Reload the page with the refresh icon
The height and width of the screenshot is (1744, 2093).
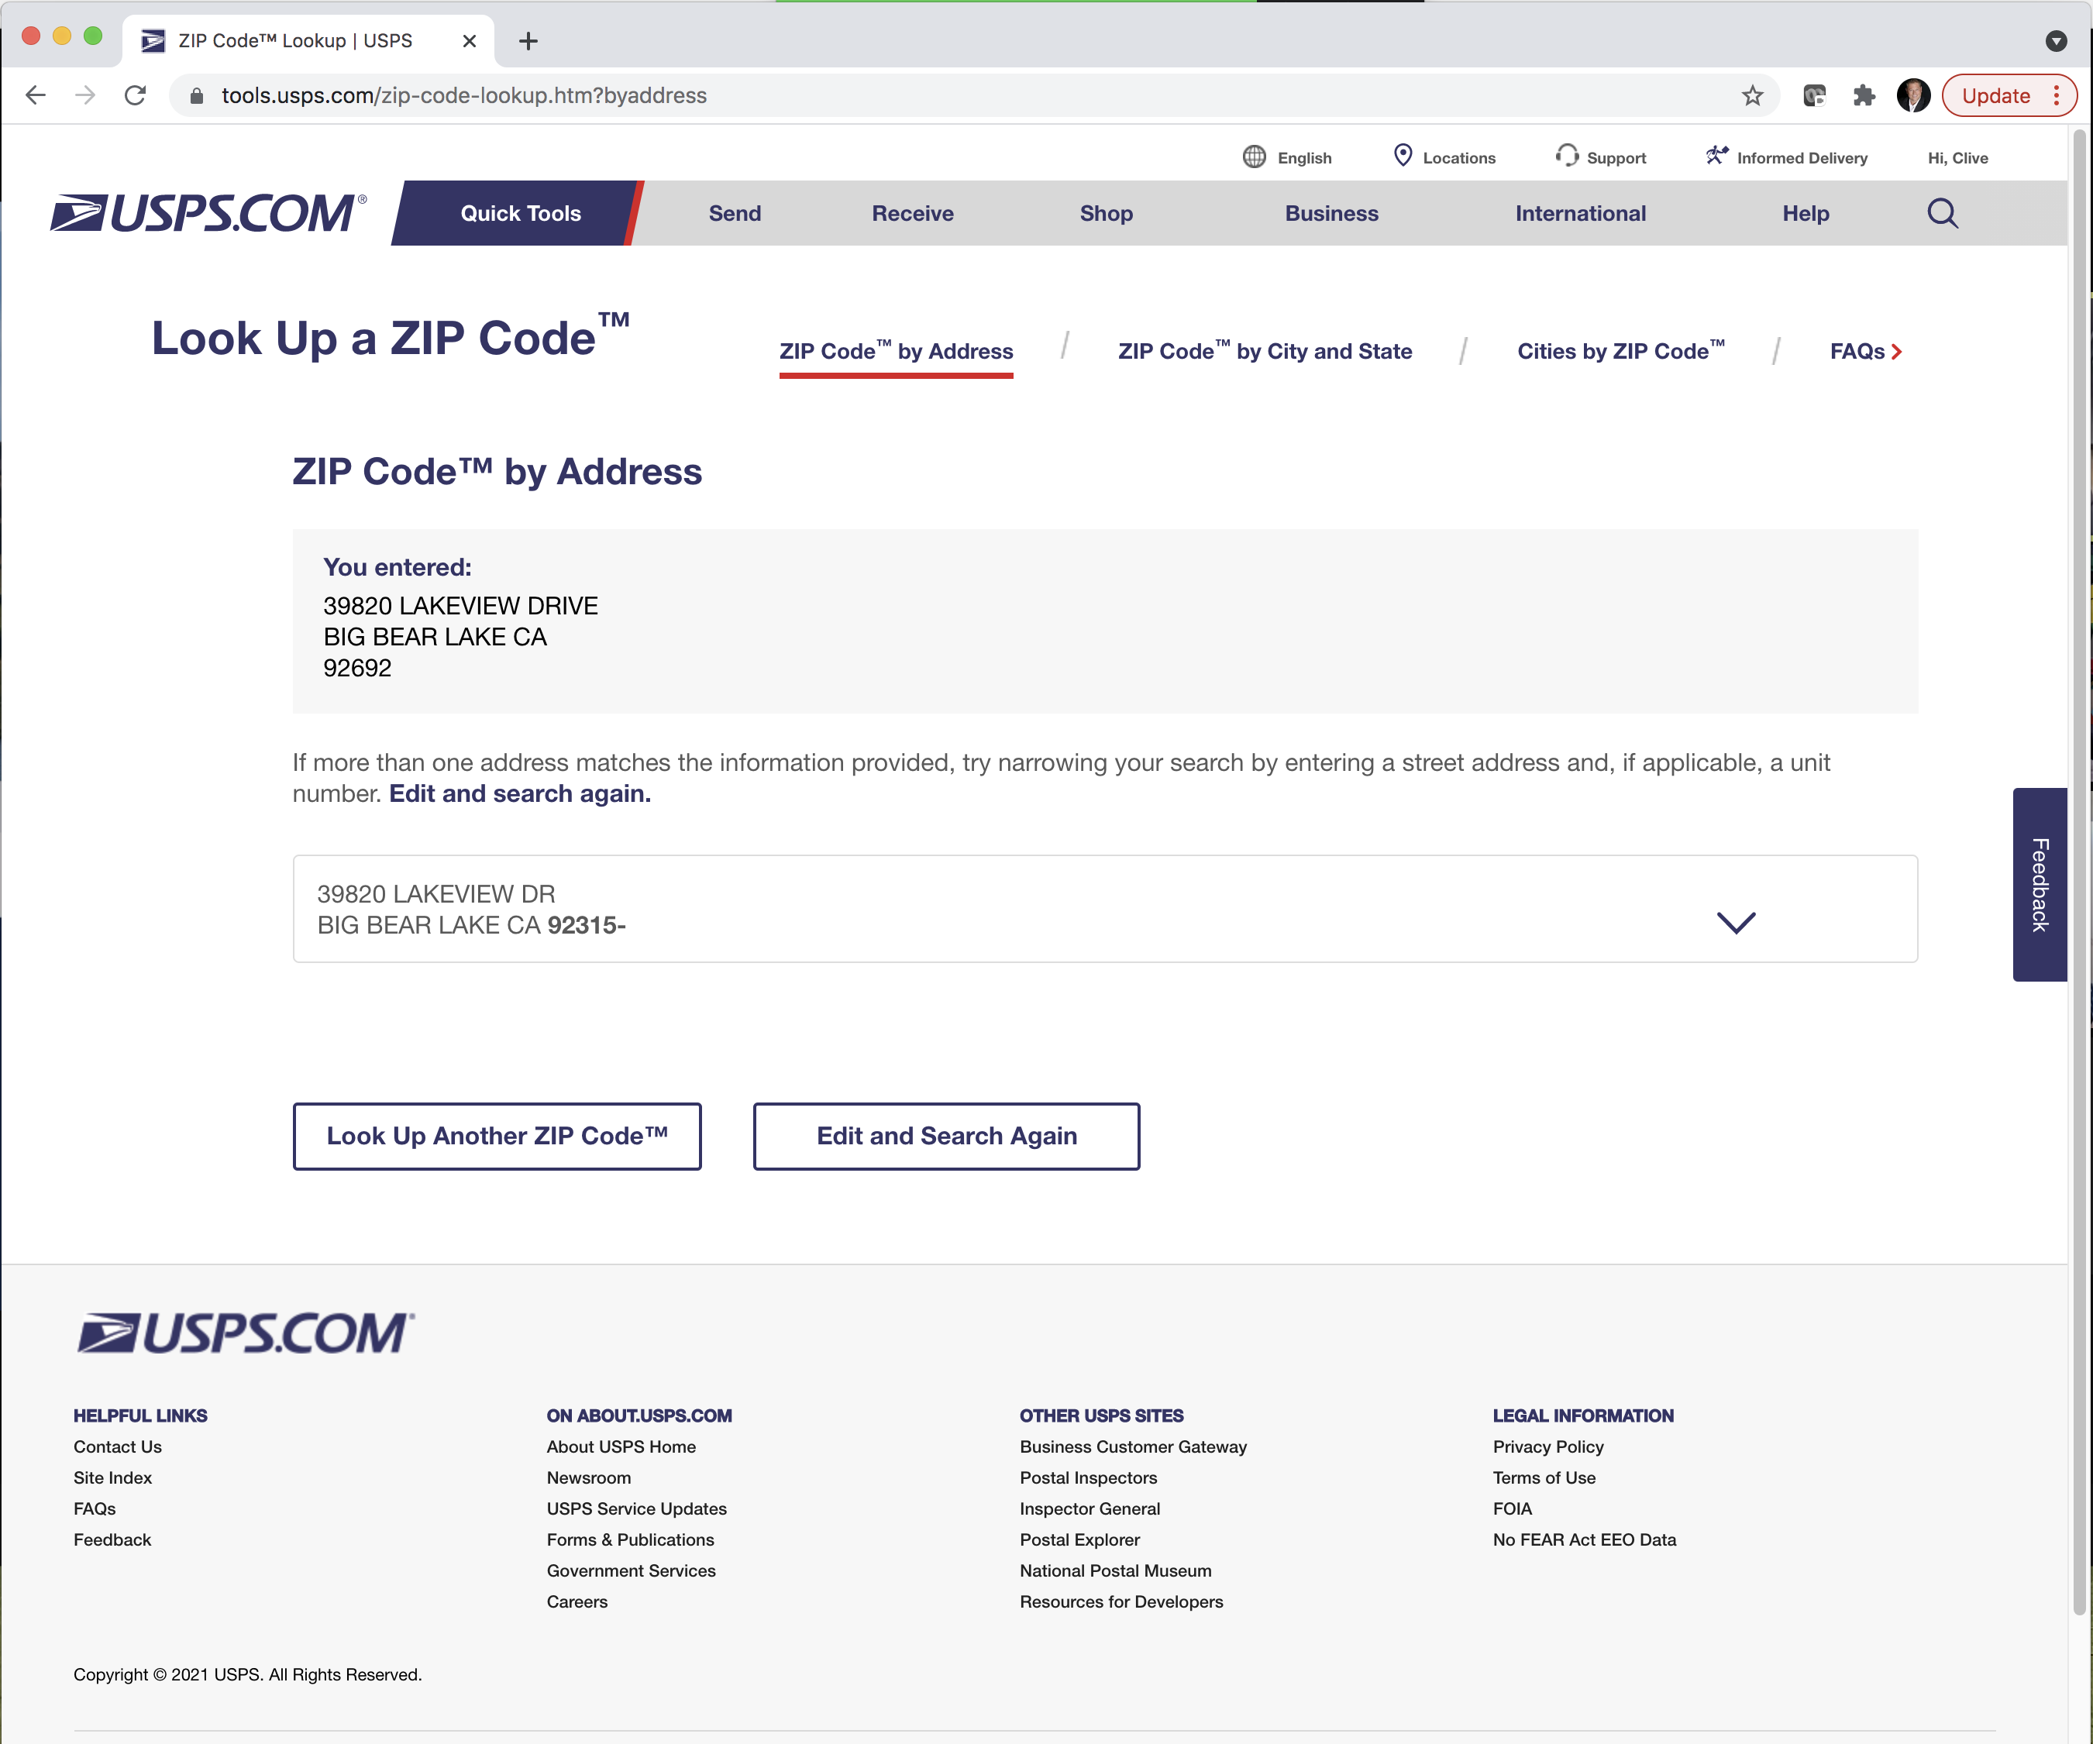point(136,95)
